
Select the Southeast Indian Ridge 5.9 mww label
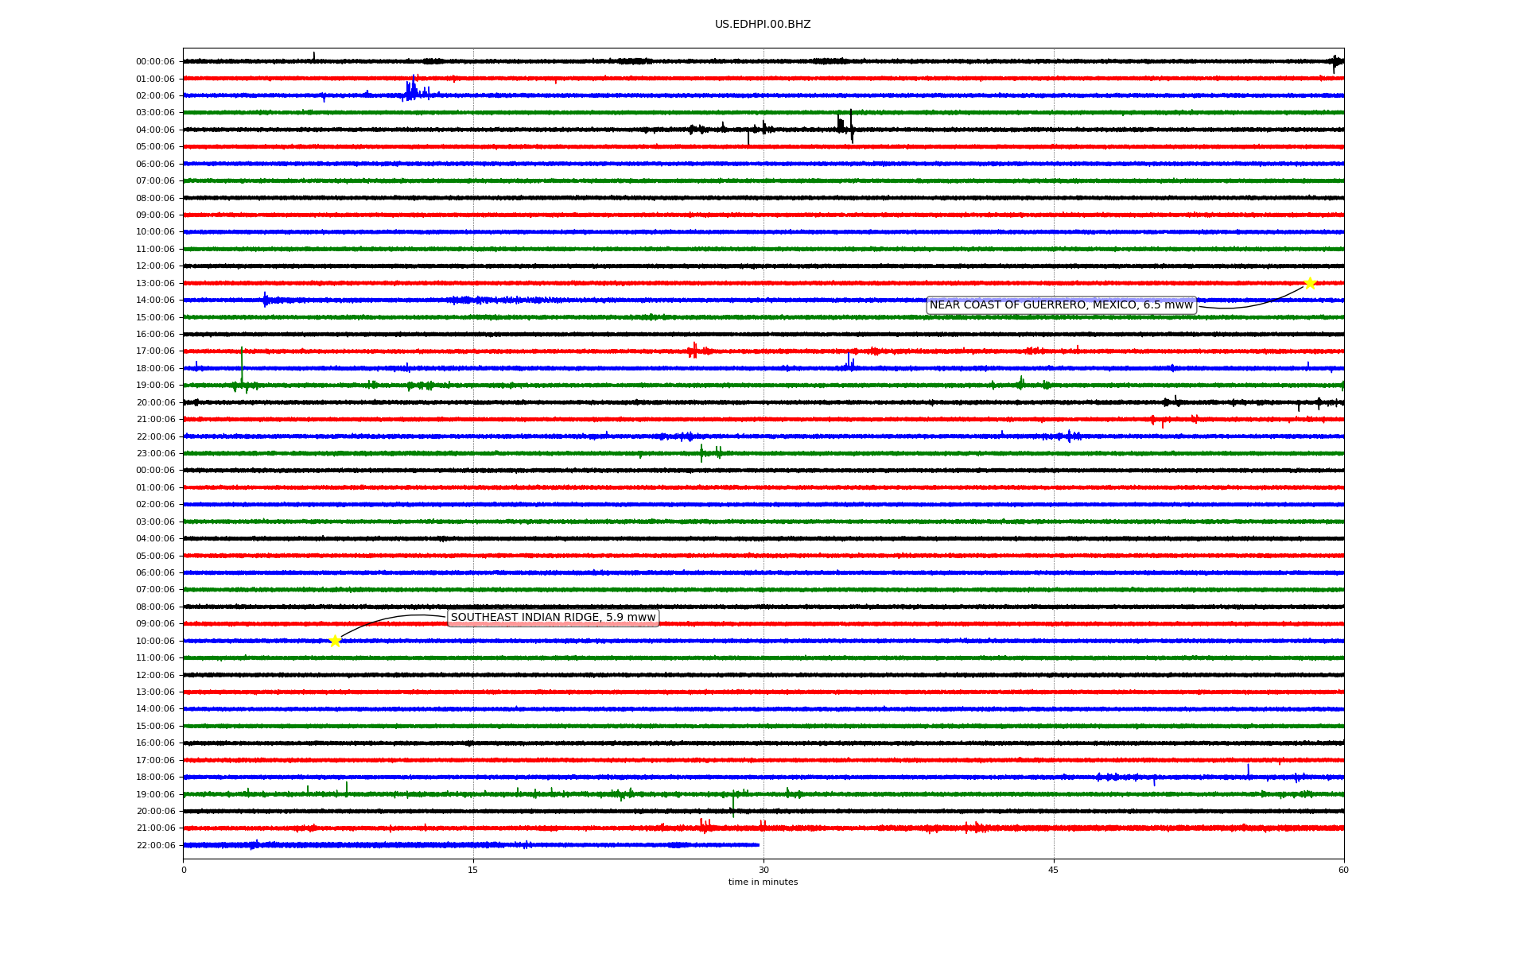point(553,618)
